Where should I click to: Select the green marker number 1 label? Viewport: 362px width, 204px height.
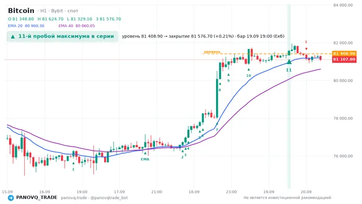pos(73,169)
